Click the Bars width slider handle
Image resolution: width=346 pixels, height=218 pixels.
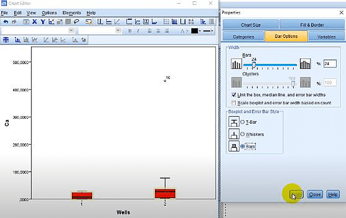[x=254, y=65]
